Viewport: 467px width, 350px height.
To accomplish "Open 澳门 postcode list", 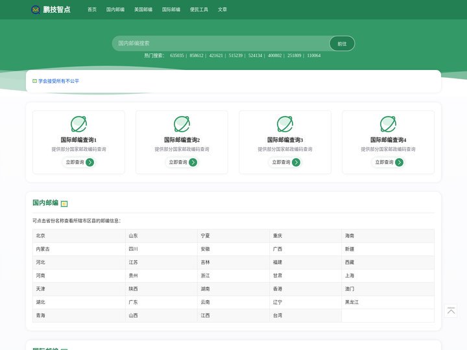I will pyautogui.click(x=350, y=288).
